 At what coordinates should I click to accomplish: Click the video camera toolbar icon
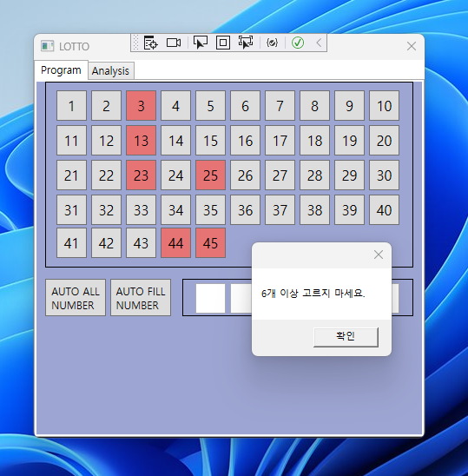tap(174, 43)
